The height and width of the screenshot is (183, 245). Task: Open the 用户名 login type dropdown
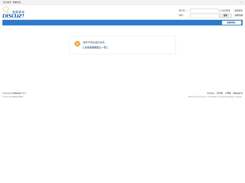183,11
